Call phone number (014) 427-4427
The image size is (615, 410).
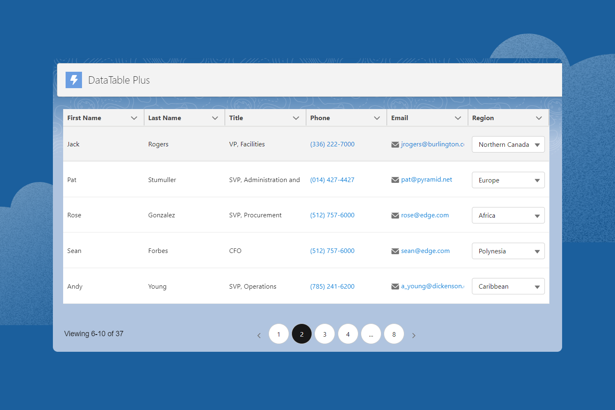point(332,180)
